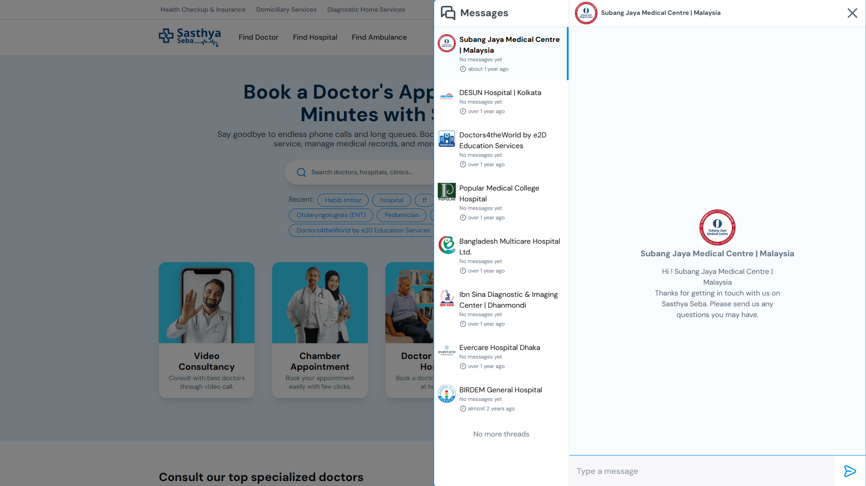Click the Ibn Sina logo icon
Viewport: 866px width, 486px height.
click(447, 298)
